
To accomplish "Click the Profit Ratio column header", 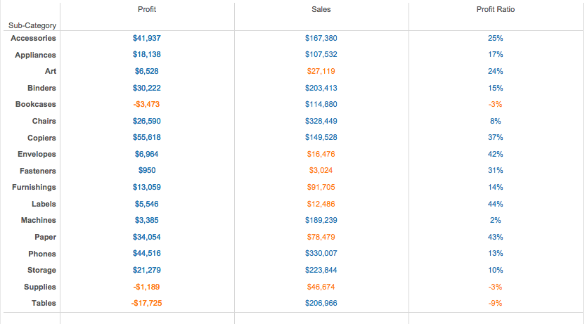I will tap(496, 10).
